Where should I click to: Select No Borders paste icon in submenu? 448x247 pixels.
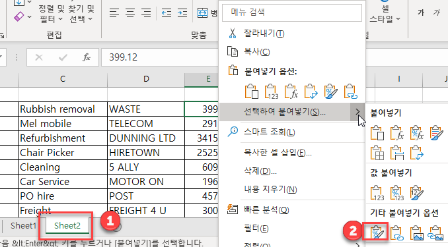click(377, 153)
